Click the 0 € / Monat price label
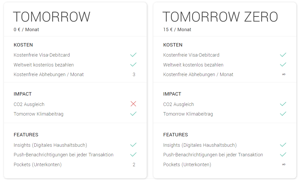This screenshot has height=181, width=300. coord(26,30)
